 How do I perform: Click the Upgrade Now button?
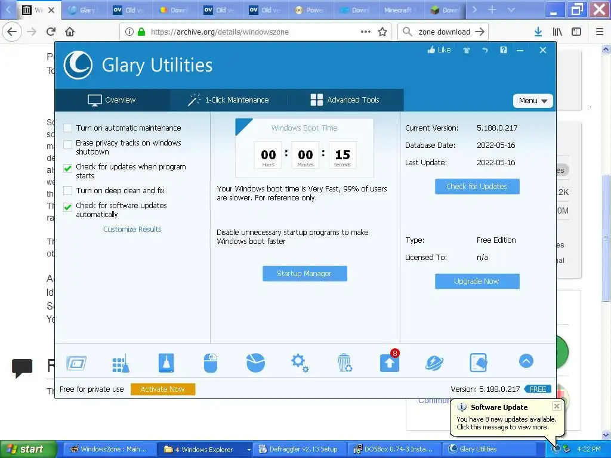pos(477,281)
